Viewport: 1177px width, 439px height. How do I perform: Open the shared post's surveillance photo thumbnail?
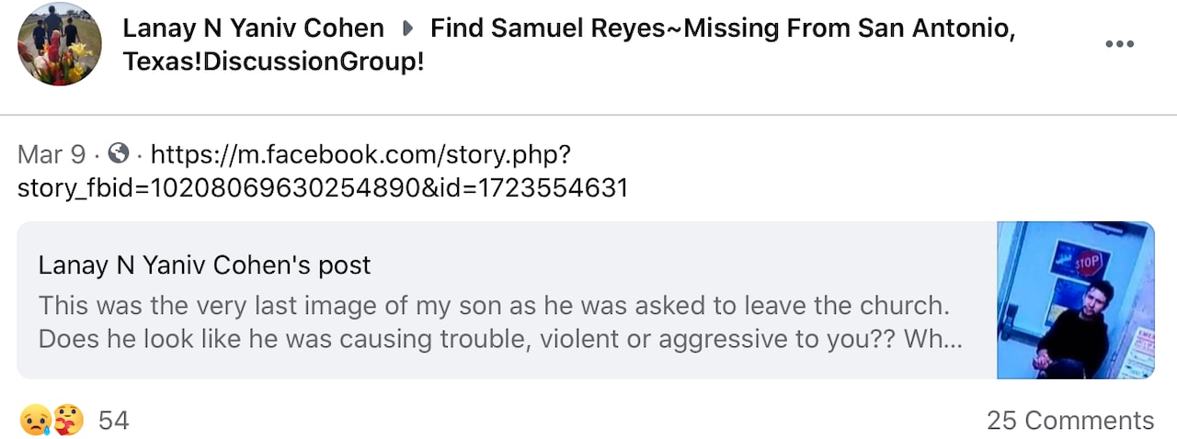1075,300
